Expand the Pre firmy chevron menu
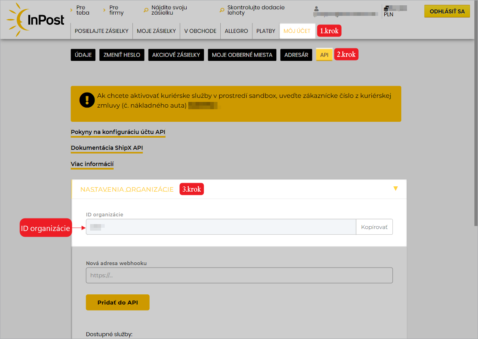This screenshot has width=478, height=339. click(104, 9)
